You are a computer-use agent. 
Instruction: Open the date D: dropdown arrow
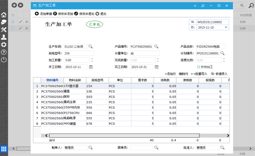(x=226, y=27)
